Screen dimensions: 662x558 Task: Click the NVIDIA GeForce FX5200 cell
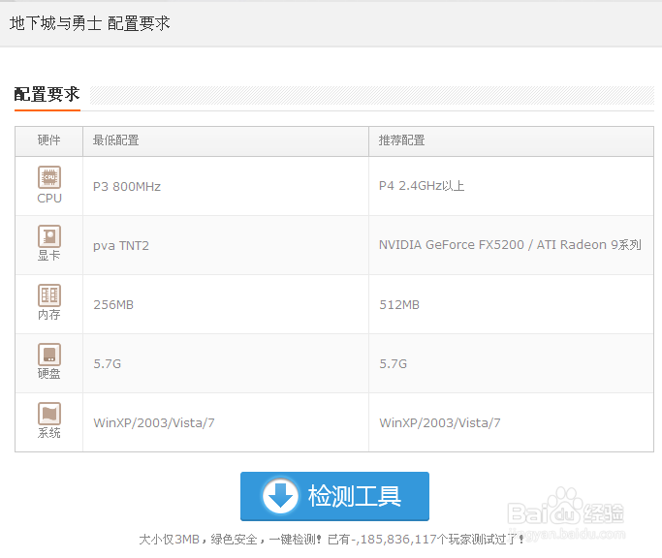pyautogui.click(x=511, y=245)
